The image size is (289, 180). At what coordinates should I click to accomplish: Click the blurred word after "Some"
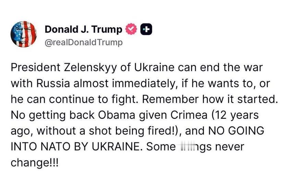[194, 147]
